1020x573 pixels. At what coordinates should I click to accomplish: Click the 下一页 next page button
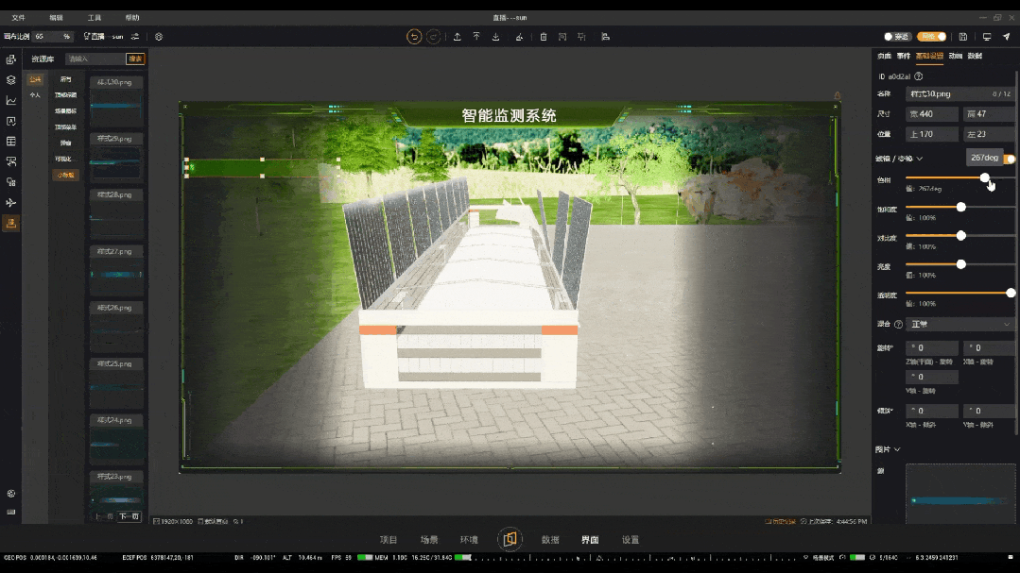point(130,516)
